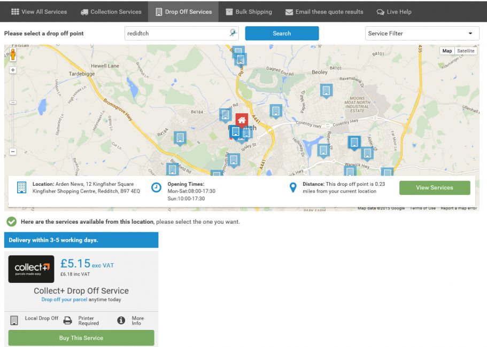
Task: Click the Printer Required icon
Action: [x=68, y=320]
